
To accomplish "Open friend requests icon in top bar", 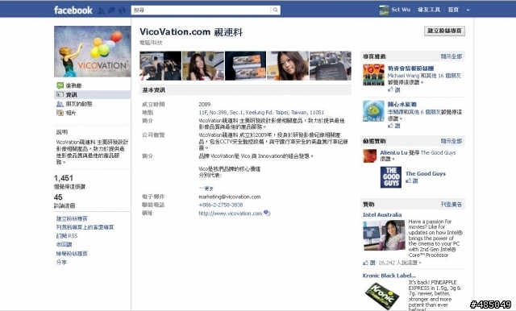I will click(101, 10).
